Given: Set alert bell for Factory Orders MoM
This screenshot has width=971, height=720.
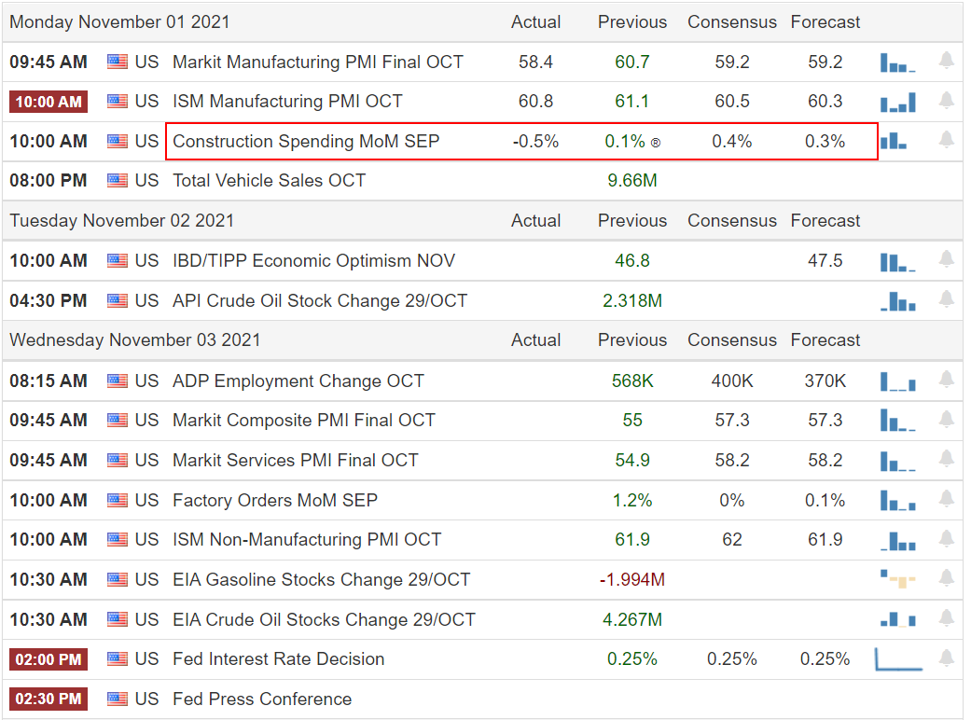Looking at the screenshot, I should 946,500.
